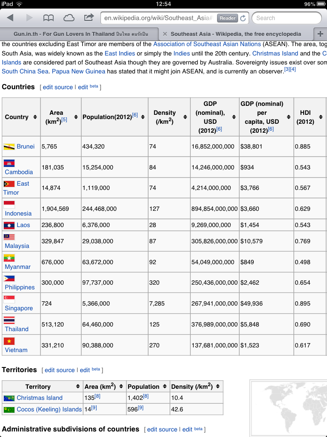This screenshot has height=437, width=327.
Task: Select Singapore density value 7,285
Action: [157, 303]
